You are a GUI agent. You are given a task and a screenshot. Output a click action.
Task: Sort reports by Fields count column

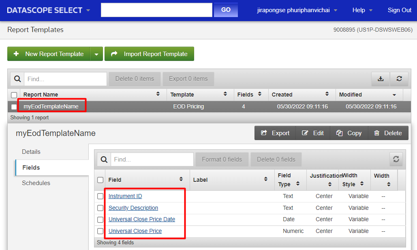coord(260,94)
